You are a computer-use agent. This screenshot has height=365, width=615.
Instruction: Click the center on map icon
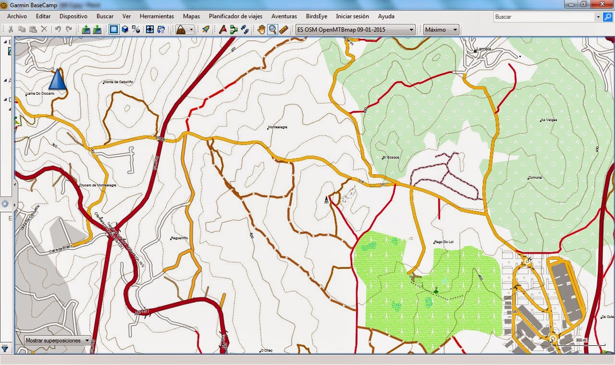[150, 29]
